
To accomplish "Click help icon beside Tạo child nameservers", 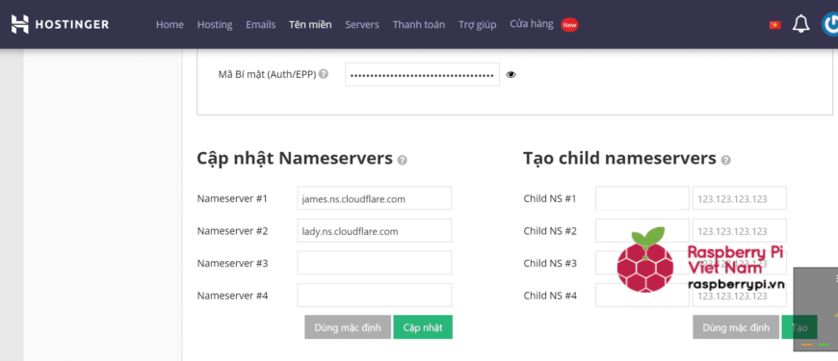I will click(x=725, y=160).
